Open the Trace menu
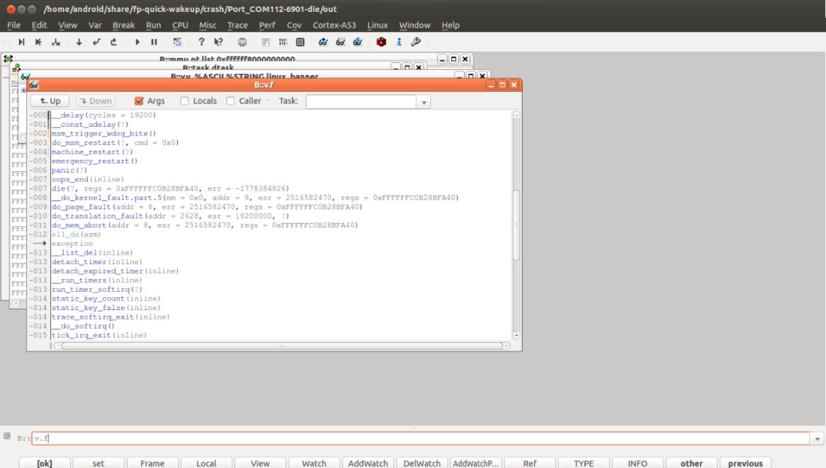 click(x=237, y=25)
